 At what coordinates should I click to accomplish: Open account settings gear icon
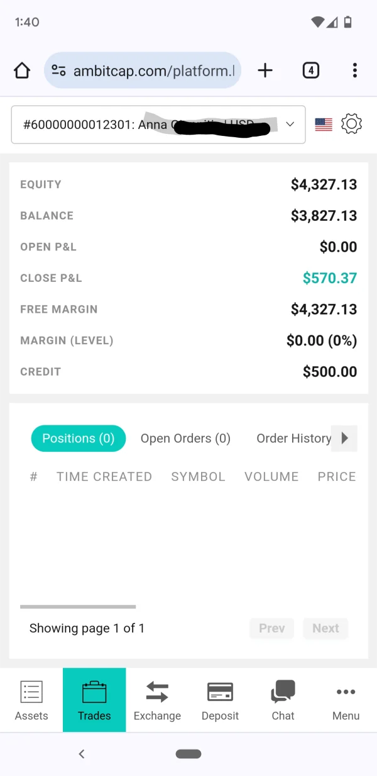[x=351, y=124]
